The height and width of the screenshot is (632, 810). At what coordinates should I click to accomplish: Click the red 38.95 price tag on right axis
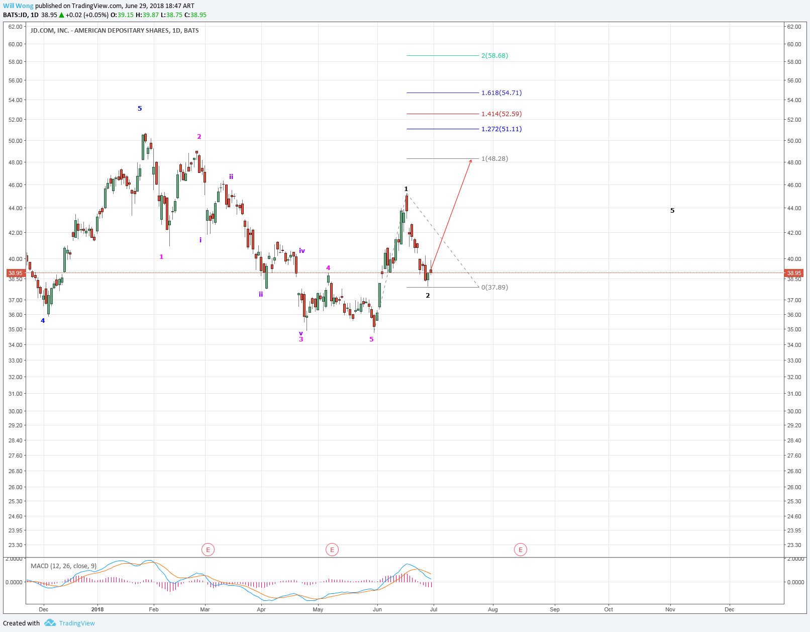794,274
